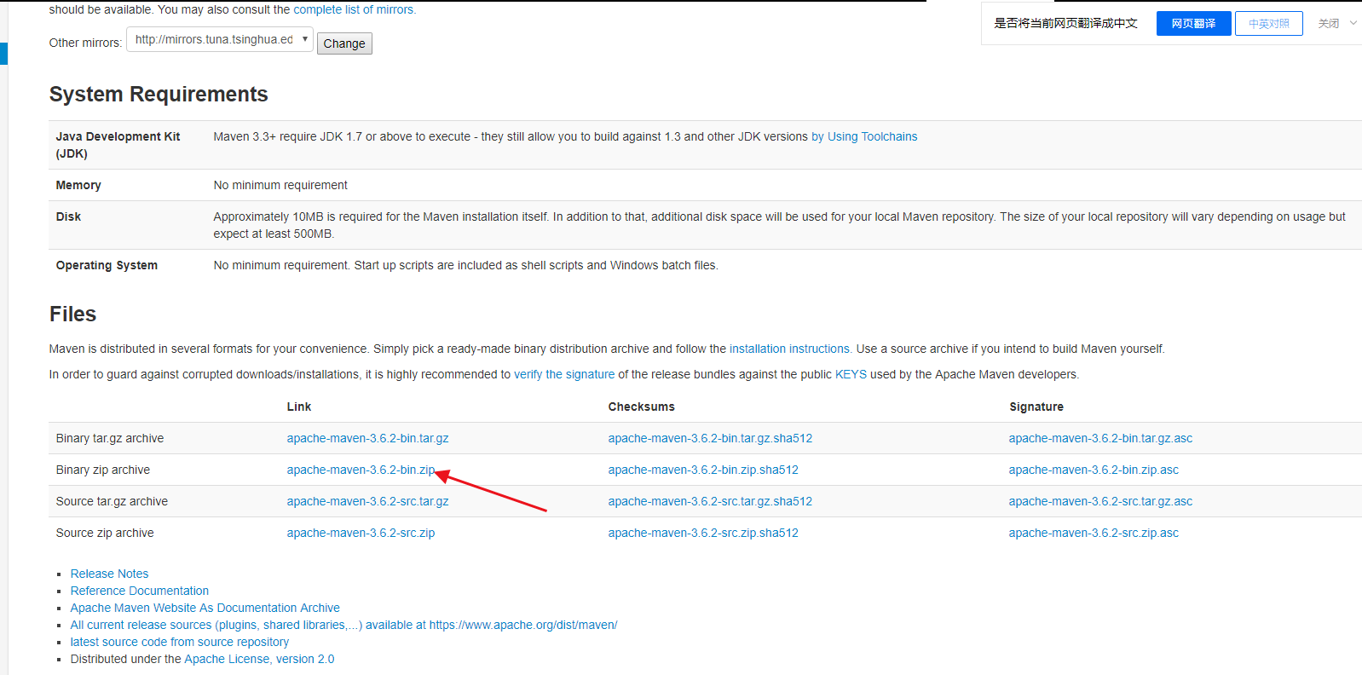Click the 'Signature' column header
Image resolution: width=1362 pixels, height=675 pixels.
tap(1036, 407)
